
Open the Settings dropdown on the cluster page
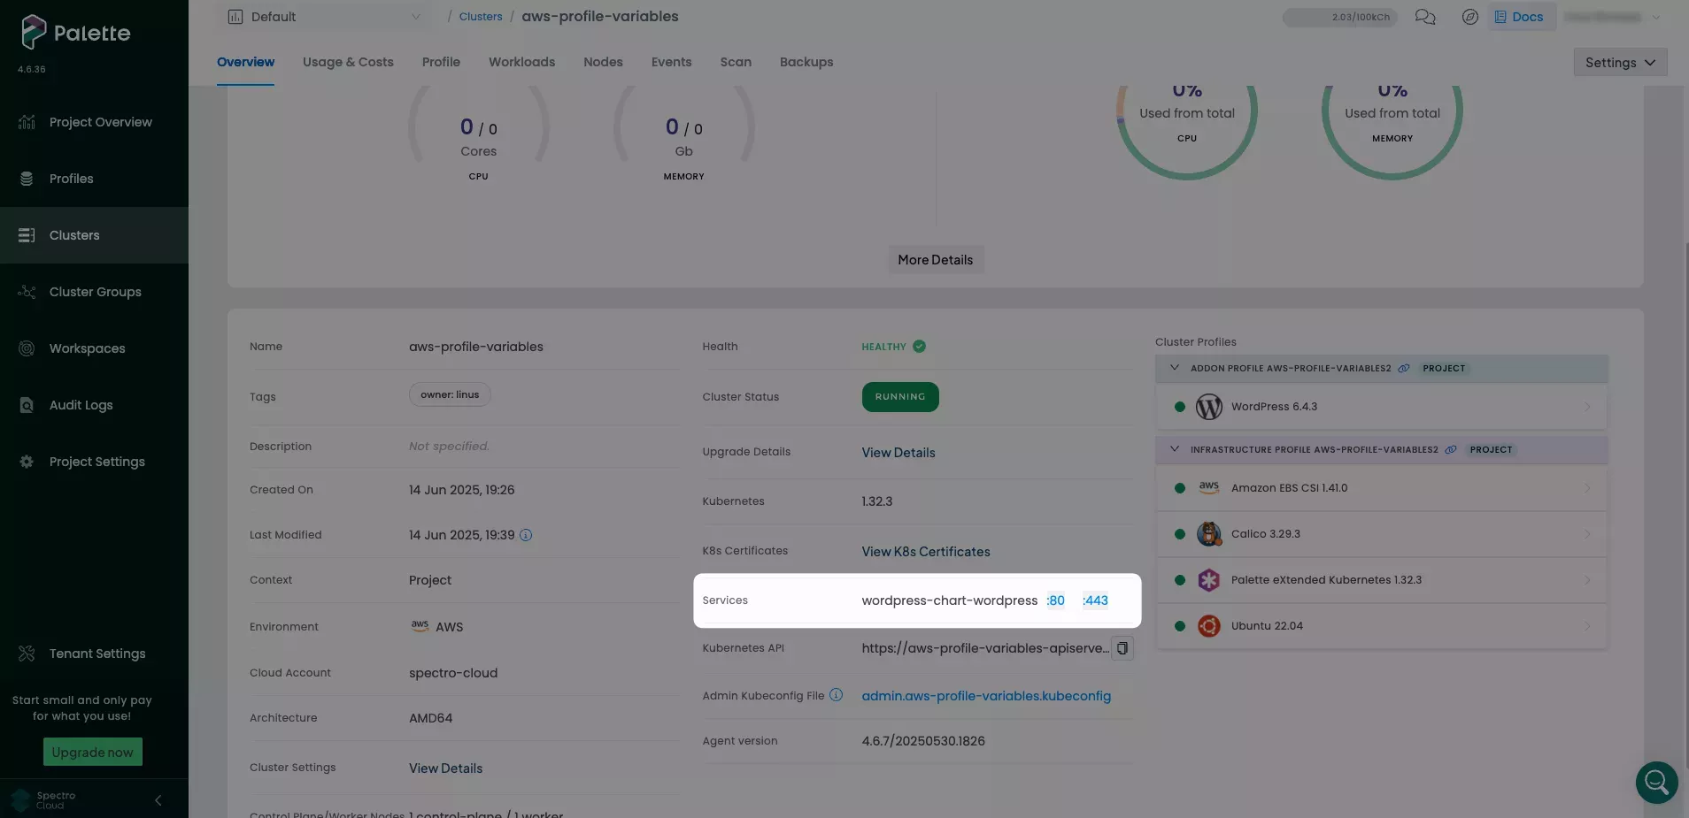pyautogui.click(x=1619, y=62)
